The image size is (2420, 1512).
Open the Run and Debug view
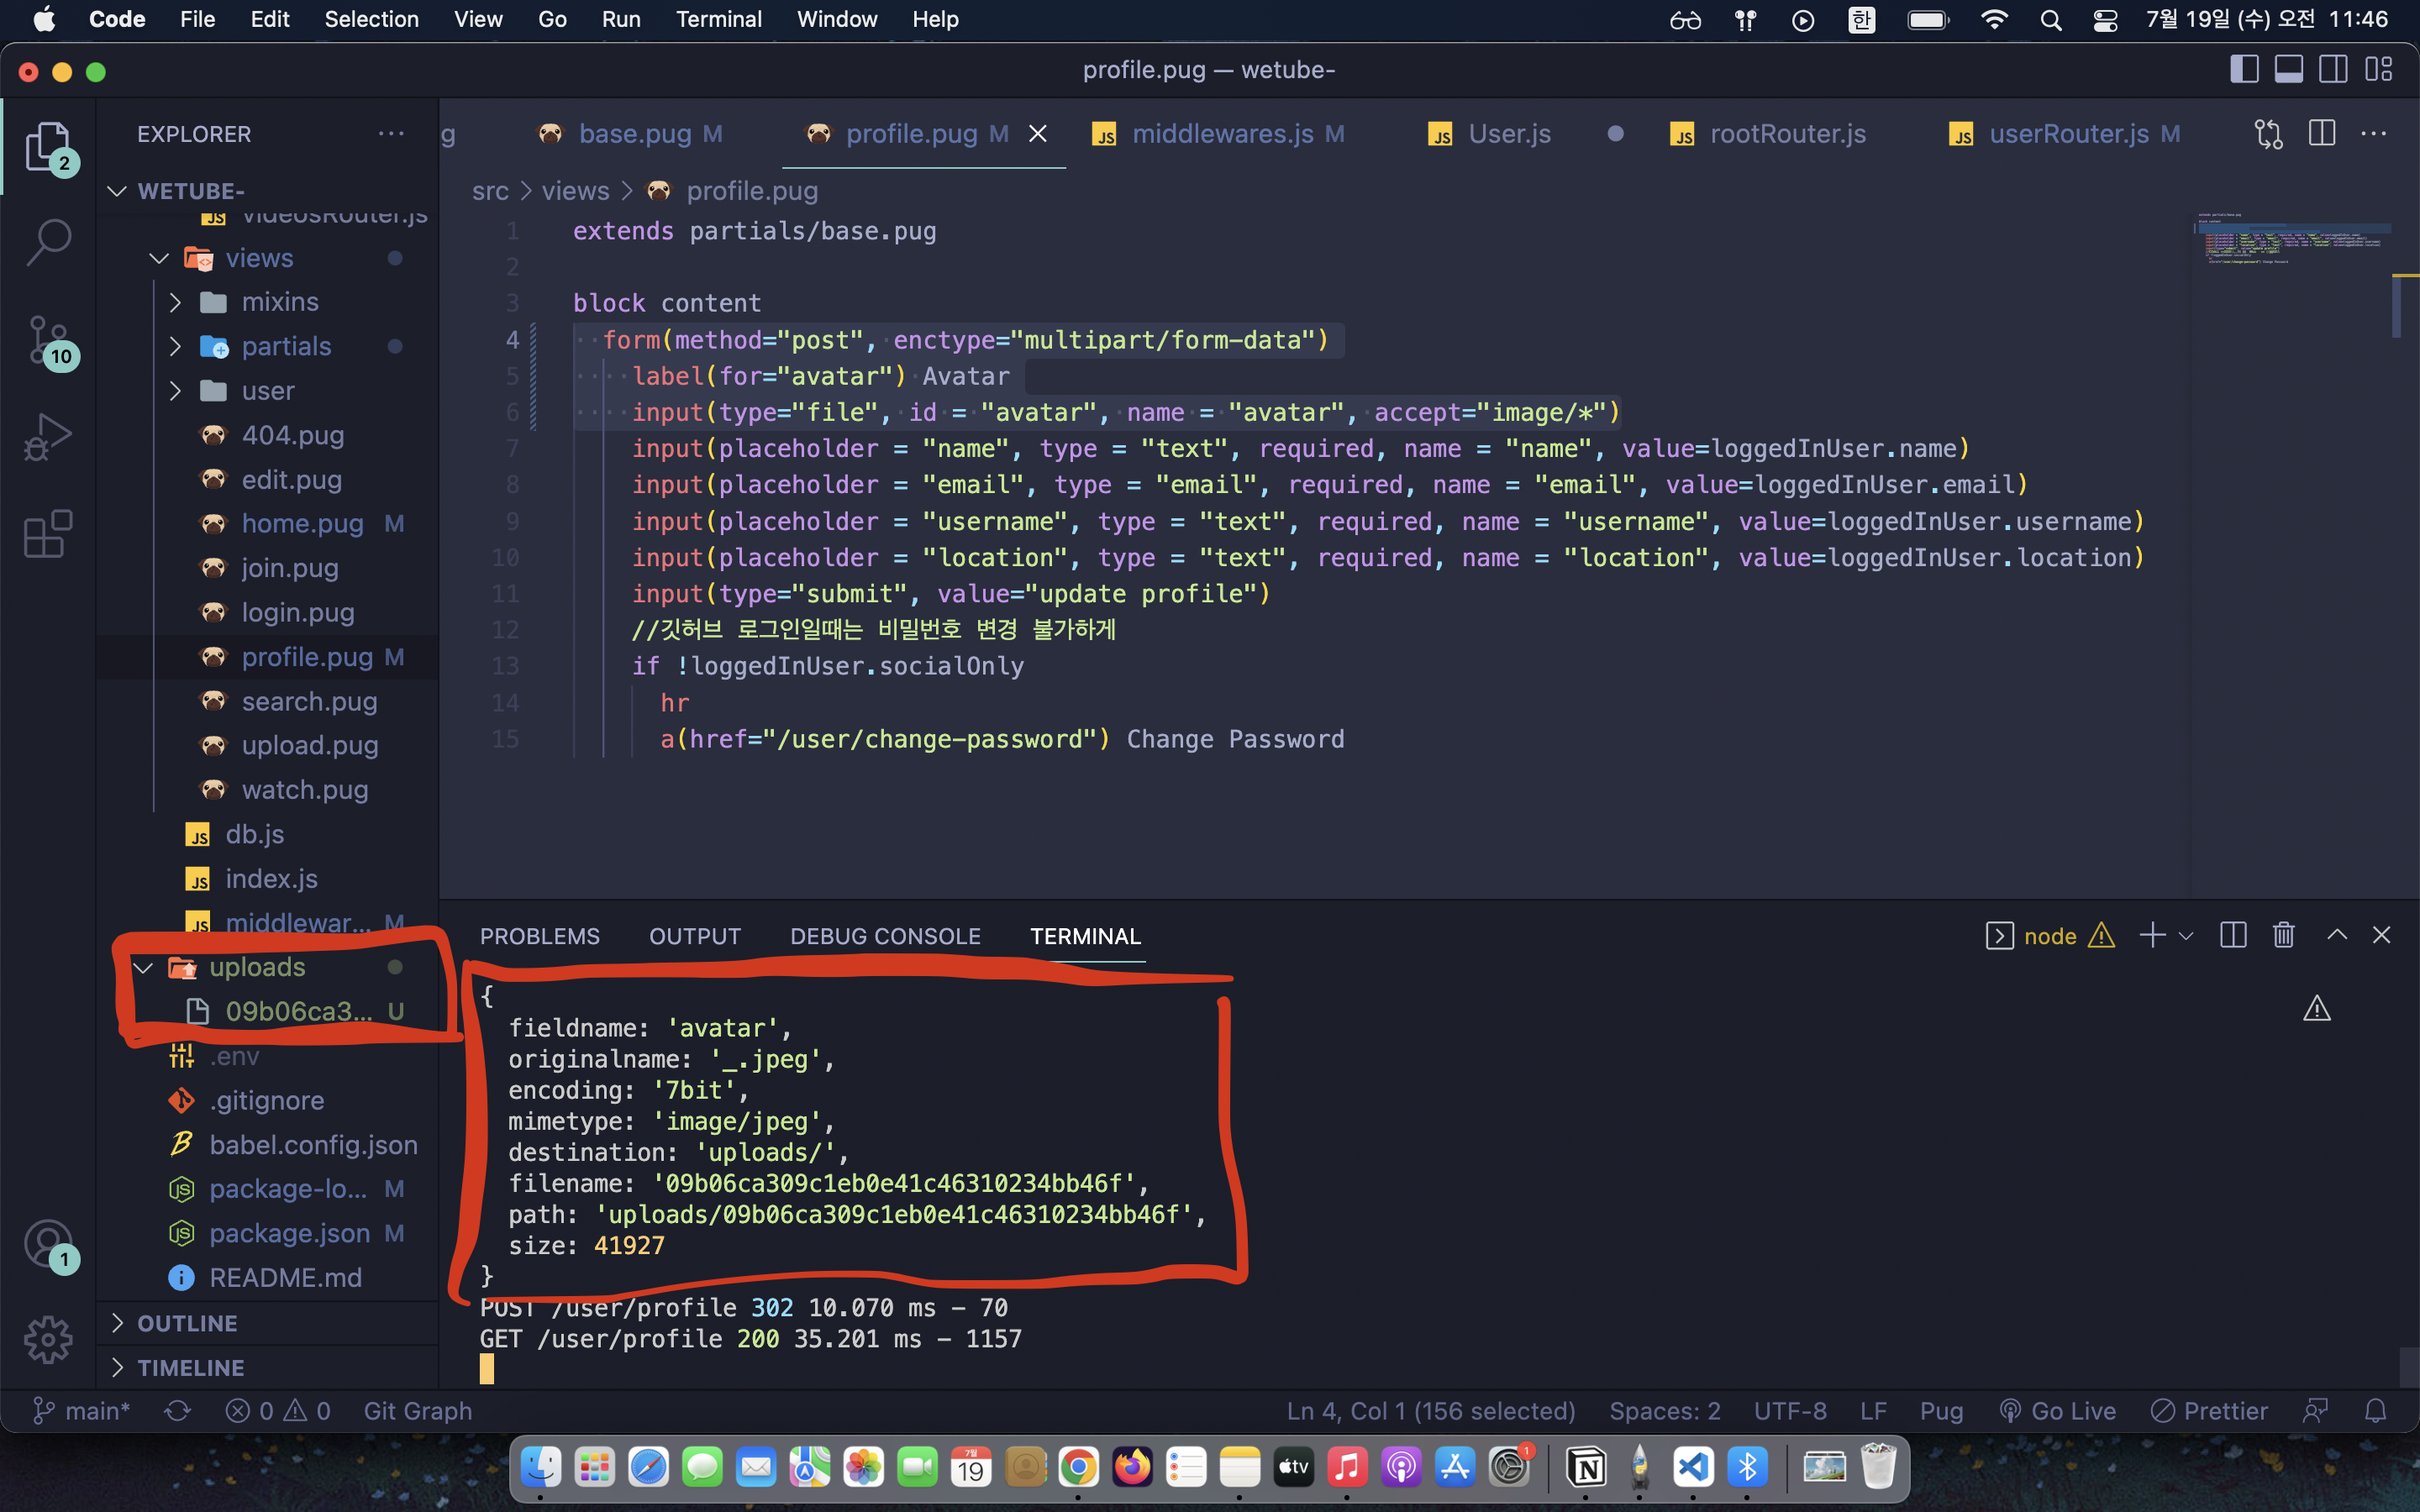tap(48, 437)
